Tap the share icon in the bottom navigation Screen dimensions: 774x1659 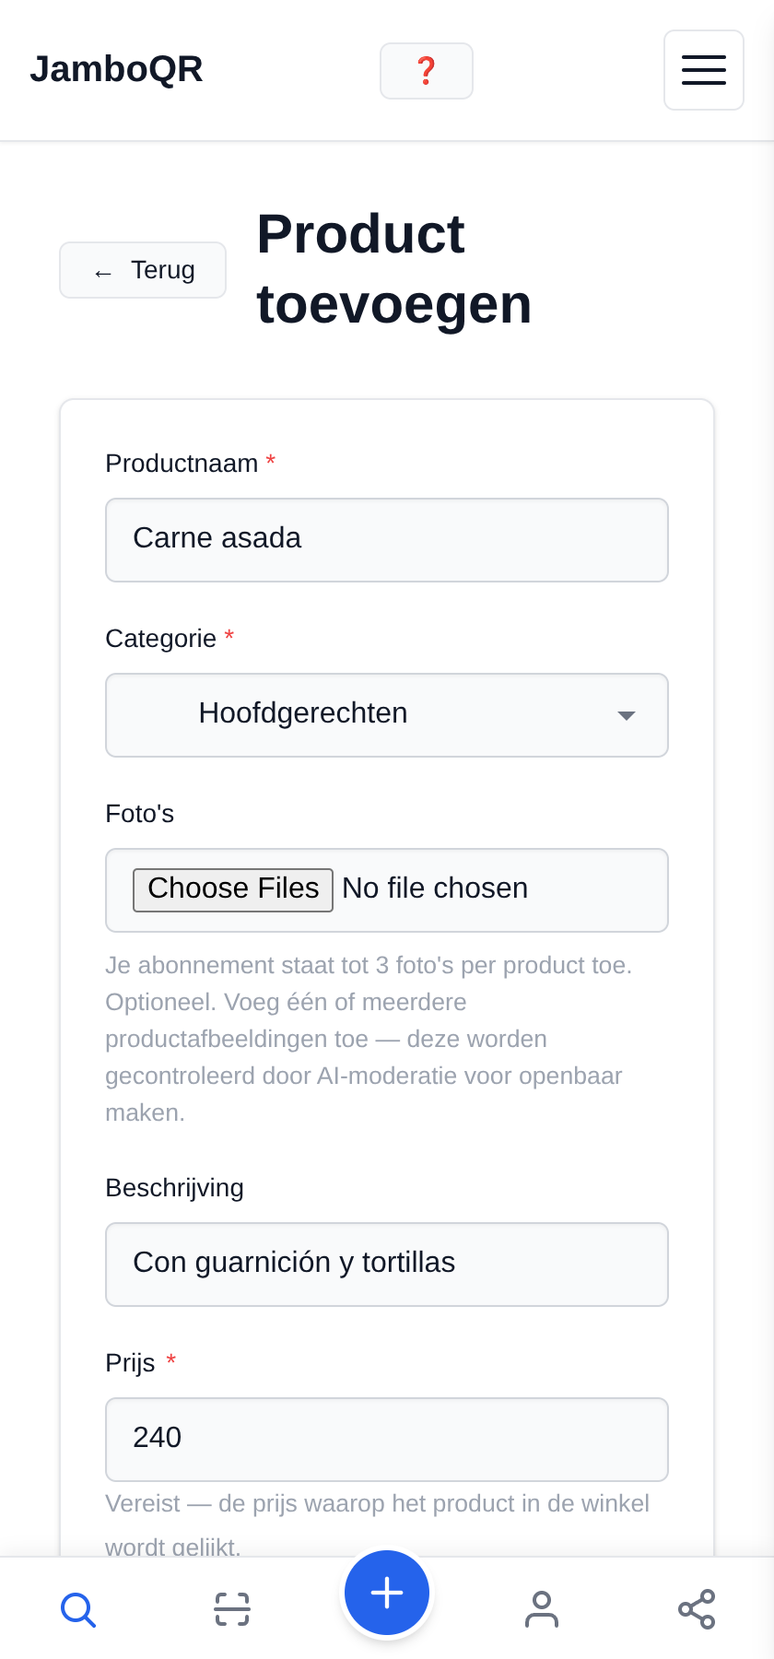coord(697,1609)
